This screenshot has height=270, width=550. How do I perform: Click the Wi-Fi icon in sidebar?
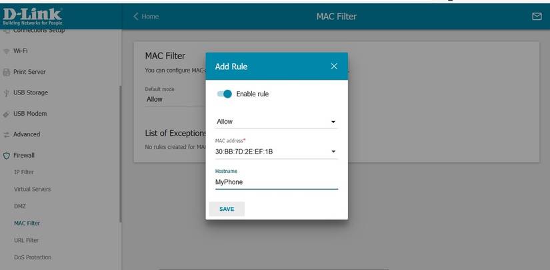coord(7,51)
